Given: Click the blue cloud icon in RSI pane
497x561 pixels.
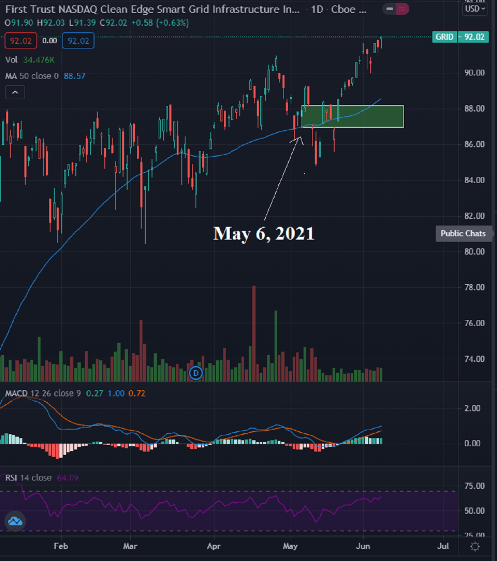Looking at the screenshot, I should click(x=15, y=521).
